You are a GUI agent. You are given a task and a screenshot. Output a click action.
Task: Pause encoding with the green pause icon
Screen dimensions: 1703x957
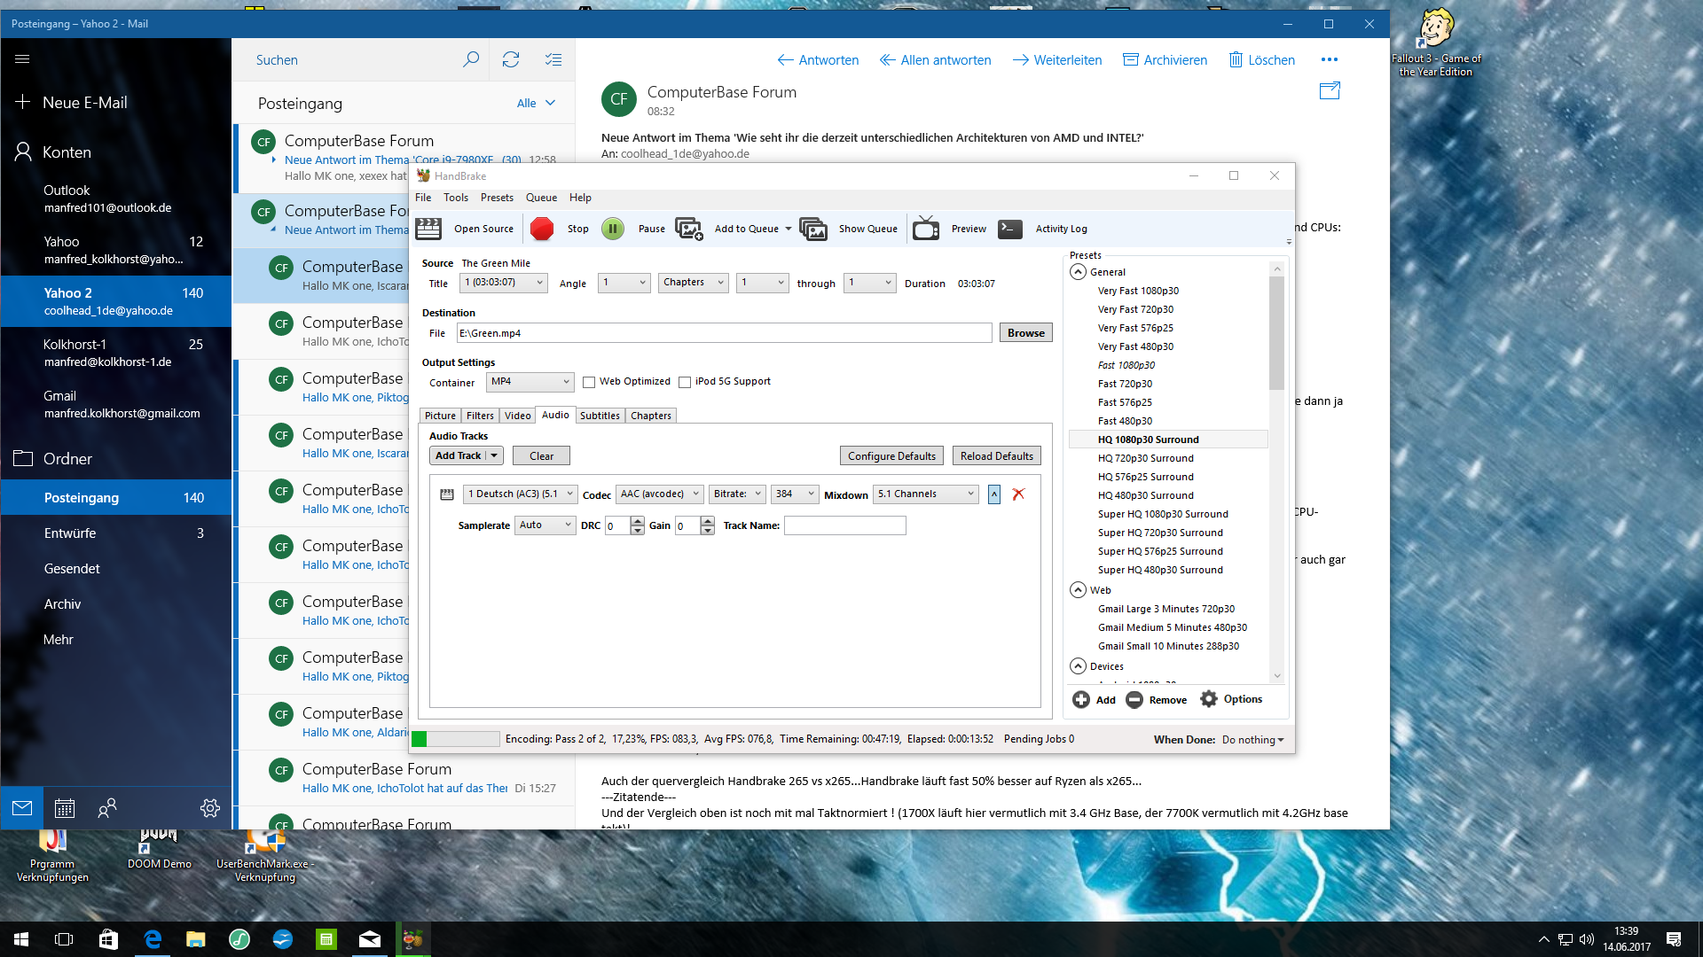point(613,229)
